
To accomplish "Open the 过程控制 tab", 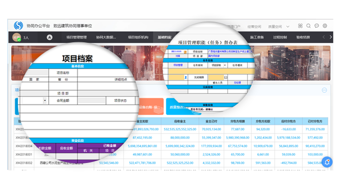I will pyautogui.click(x=280, y=37).
